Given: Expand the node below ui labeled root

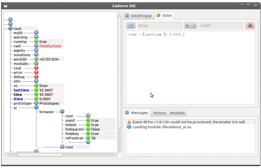Looking at the screenshot, I should [x=62, y=147].
